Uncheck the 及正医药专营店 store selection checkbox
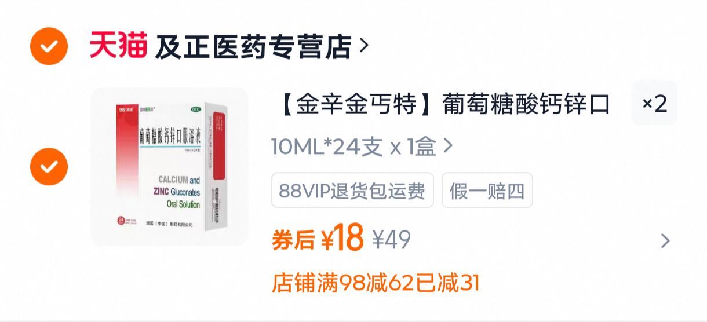 click(49, 46)
